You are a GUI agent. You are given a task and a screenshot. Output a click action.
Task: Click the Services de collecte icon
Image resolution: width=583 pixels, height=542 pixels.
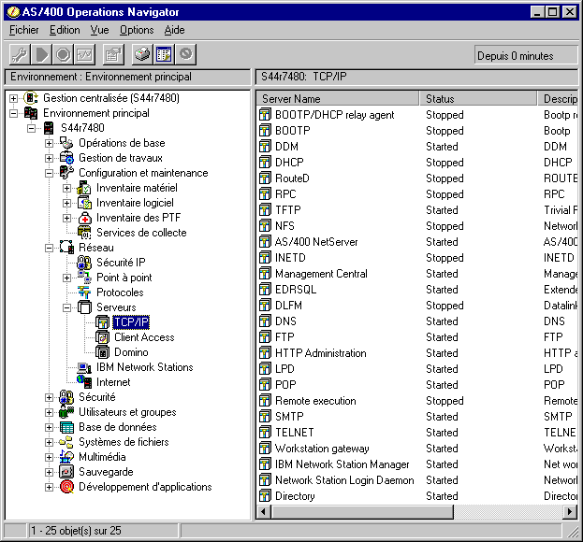click(84, 233)
